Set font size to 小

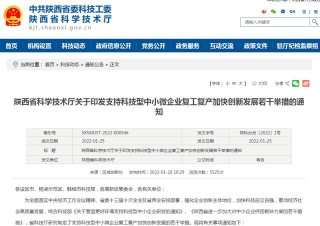point(227,83)
